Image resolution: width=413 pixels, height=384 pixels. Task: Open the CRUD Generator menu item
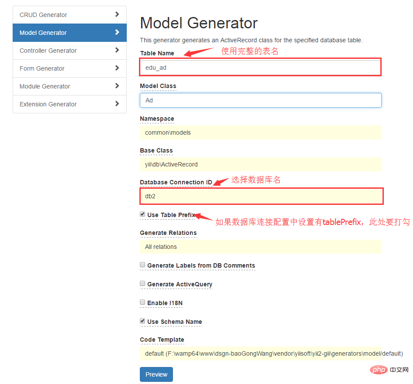(44, 15)
